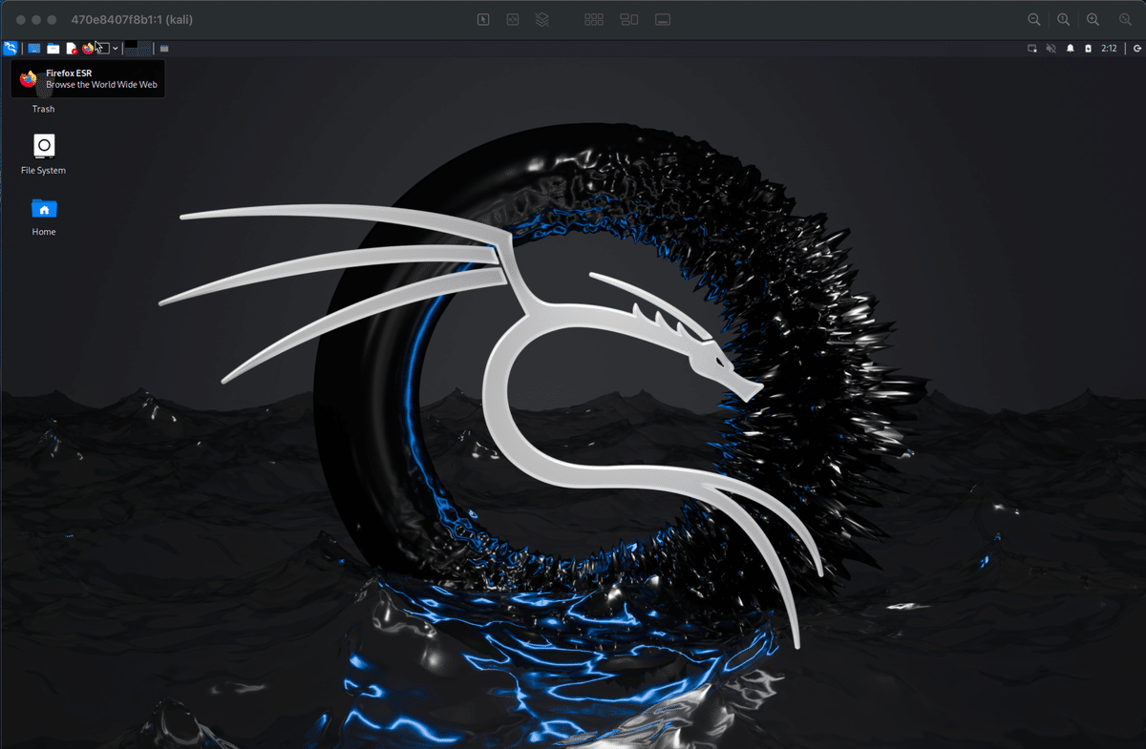1146x749 pixels.
Task: Open the file manager panel launcher
Action: (53, 48)
